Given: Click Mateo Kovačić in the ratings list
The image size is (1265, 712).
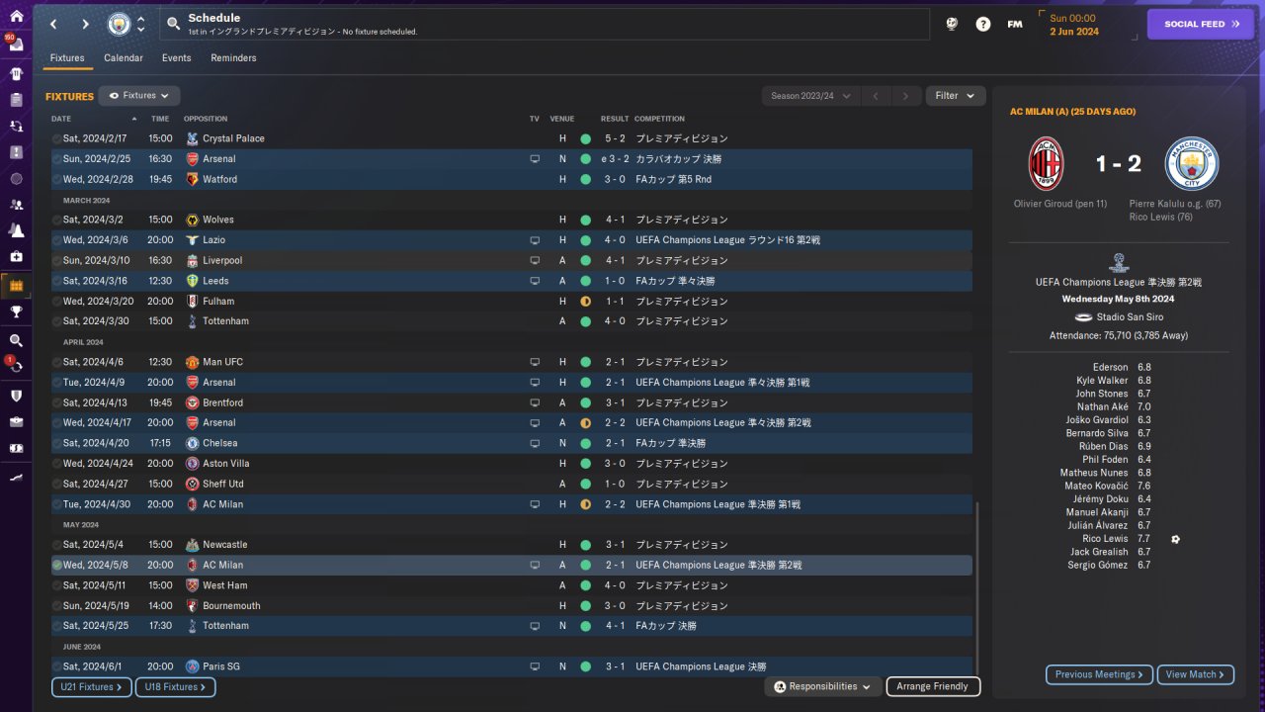Looking at the screenshot, I should tap(1096, 487).
